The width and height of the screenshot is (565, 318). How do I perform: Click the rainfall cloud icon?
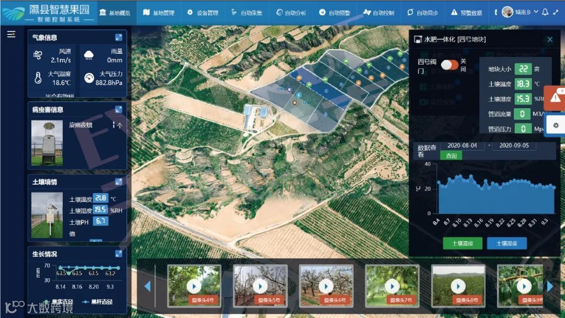(88, 55)
